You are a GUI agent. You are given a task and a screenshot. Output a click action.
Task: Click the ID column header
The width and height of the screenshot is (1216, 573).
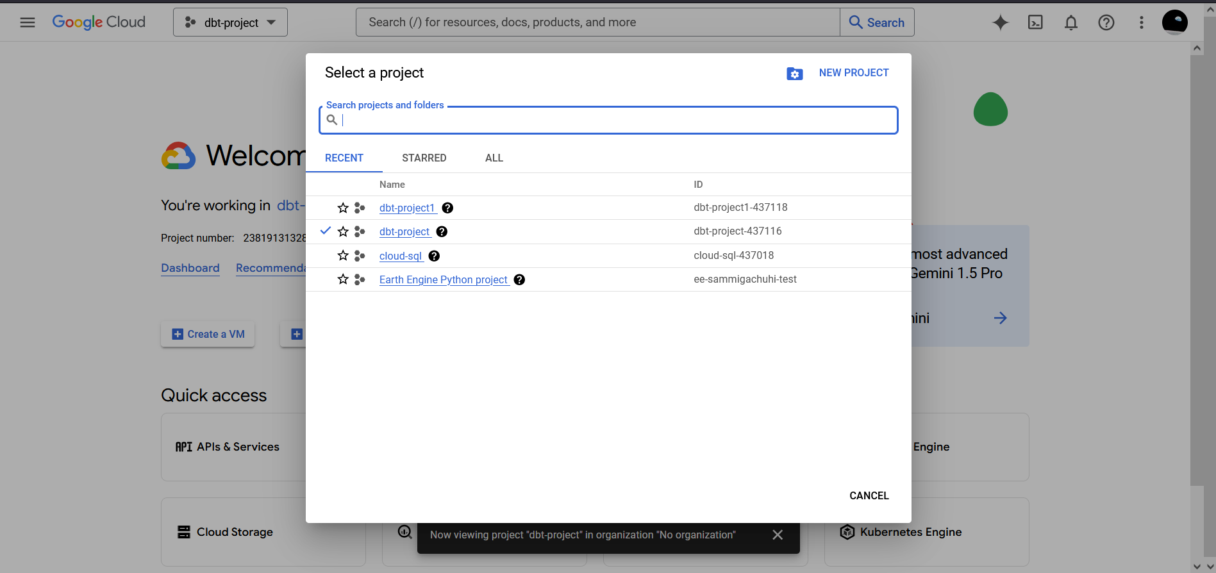[x=698, y=185]
